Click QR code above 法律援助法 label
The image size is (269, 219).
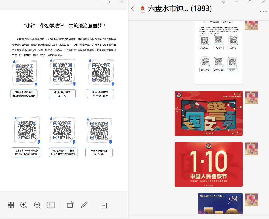(101, 72)
